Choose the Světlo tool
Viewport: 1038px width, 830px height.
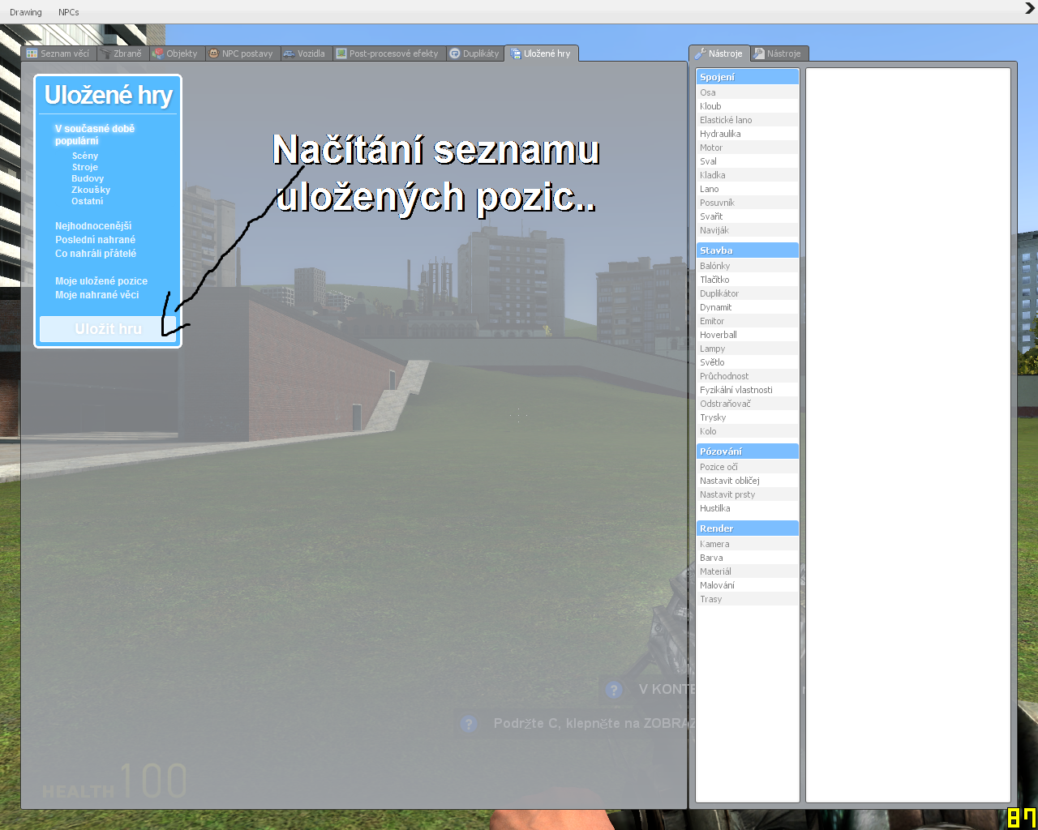[748, 362]
